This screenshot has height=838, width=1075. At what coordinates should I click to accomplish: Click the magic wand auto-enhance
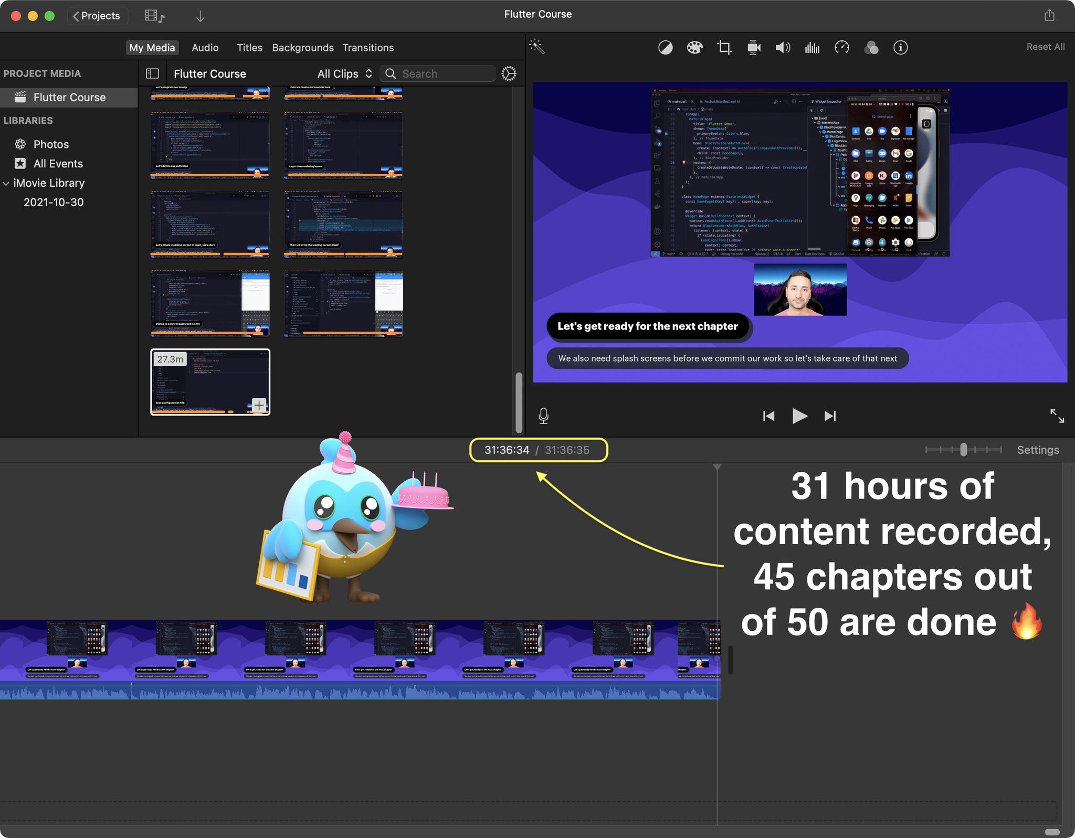(536, 47)
